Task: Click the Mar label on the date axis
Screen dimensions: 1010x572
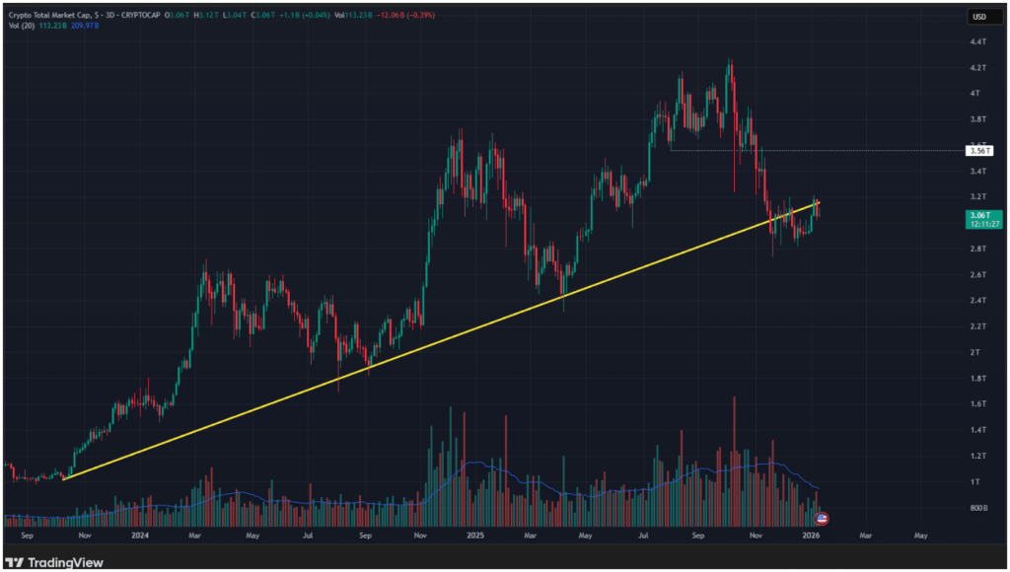Action: (193, 536)
